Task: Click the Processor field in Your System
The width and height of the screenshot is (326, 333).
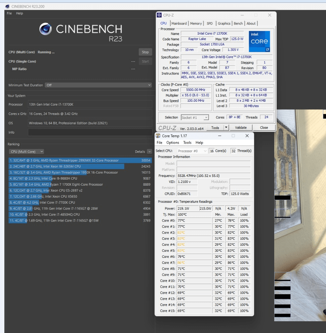Action: coord(90,104)
